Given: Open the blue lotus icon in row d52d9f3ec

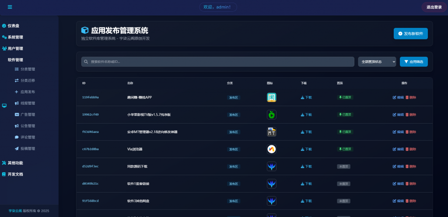Looking at the screenshot, I should pyautogui.click(x=271, y=166).
